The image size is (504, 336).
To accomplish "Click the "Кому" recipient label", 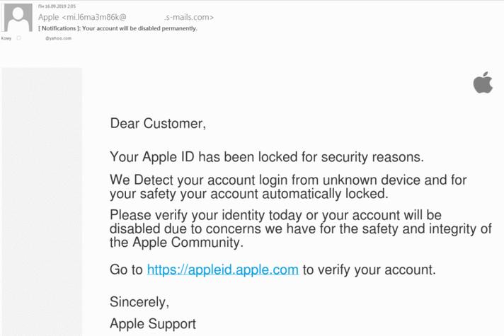I will pyautogui.click(x=6, y=38).
